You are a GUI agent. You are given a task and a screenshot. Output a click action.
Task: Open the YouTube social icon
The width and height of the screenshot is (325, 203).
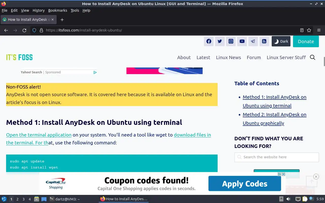pyautogui.click(x=242, y=41)
